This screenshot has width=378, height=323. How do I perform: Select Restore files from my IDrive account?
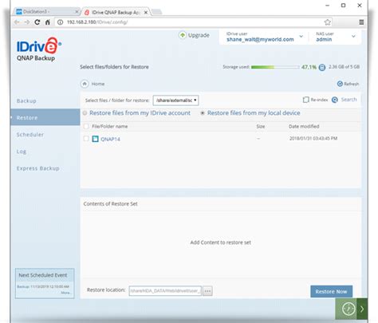(x=85, y=113)
